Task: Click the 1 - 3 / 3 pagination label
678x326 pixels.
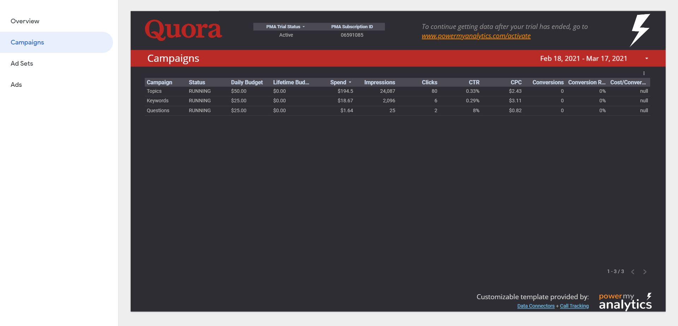Action: 615,271
